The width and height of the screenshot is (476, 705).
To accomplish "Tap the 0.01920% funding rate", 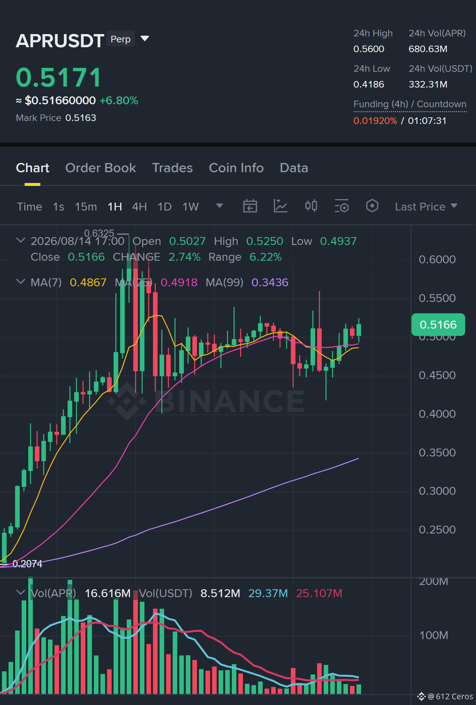I will pyautogui.click(x=375, y=121).
